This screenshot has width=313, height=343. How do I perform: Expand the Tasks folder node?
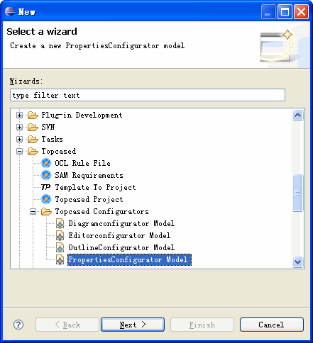point(20,139)
